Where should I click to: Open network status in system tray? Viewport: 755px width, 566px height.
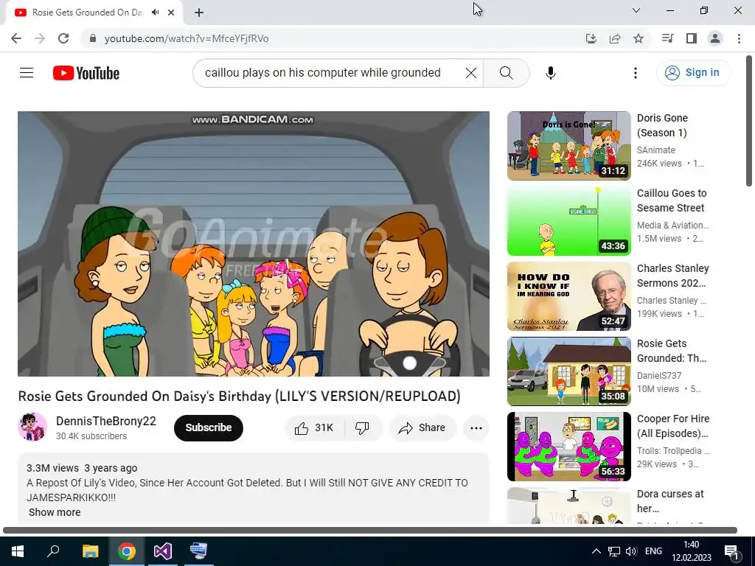click(614, 551)
